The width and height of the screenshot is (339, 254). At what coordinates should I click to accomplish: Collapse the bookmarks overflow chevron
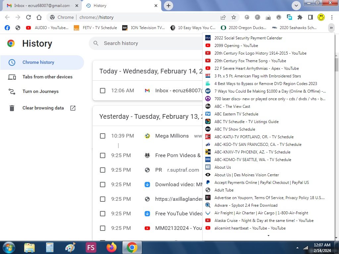(331, 28)
